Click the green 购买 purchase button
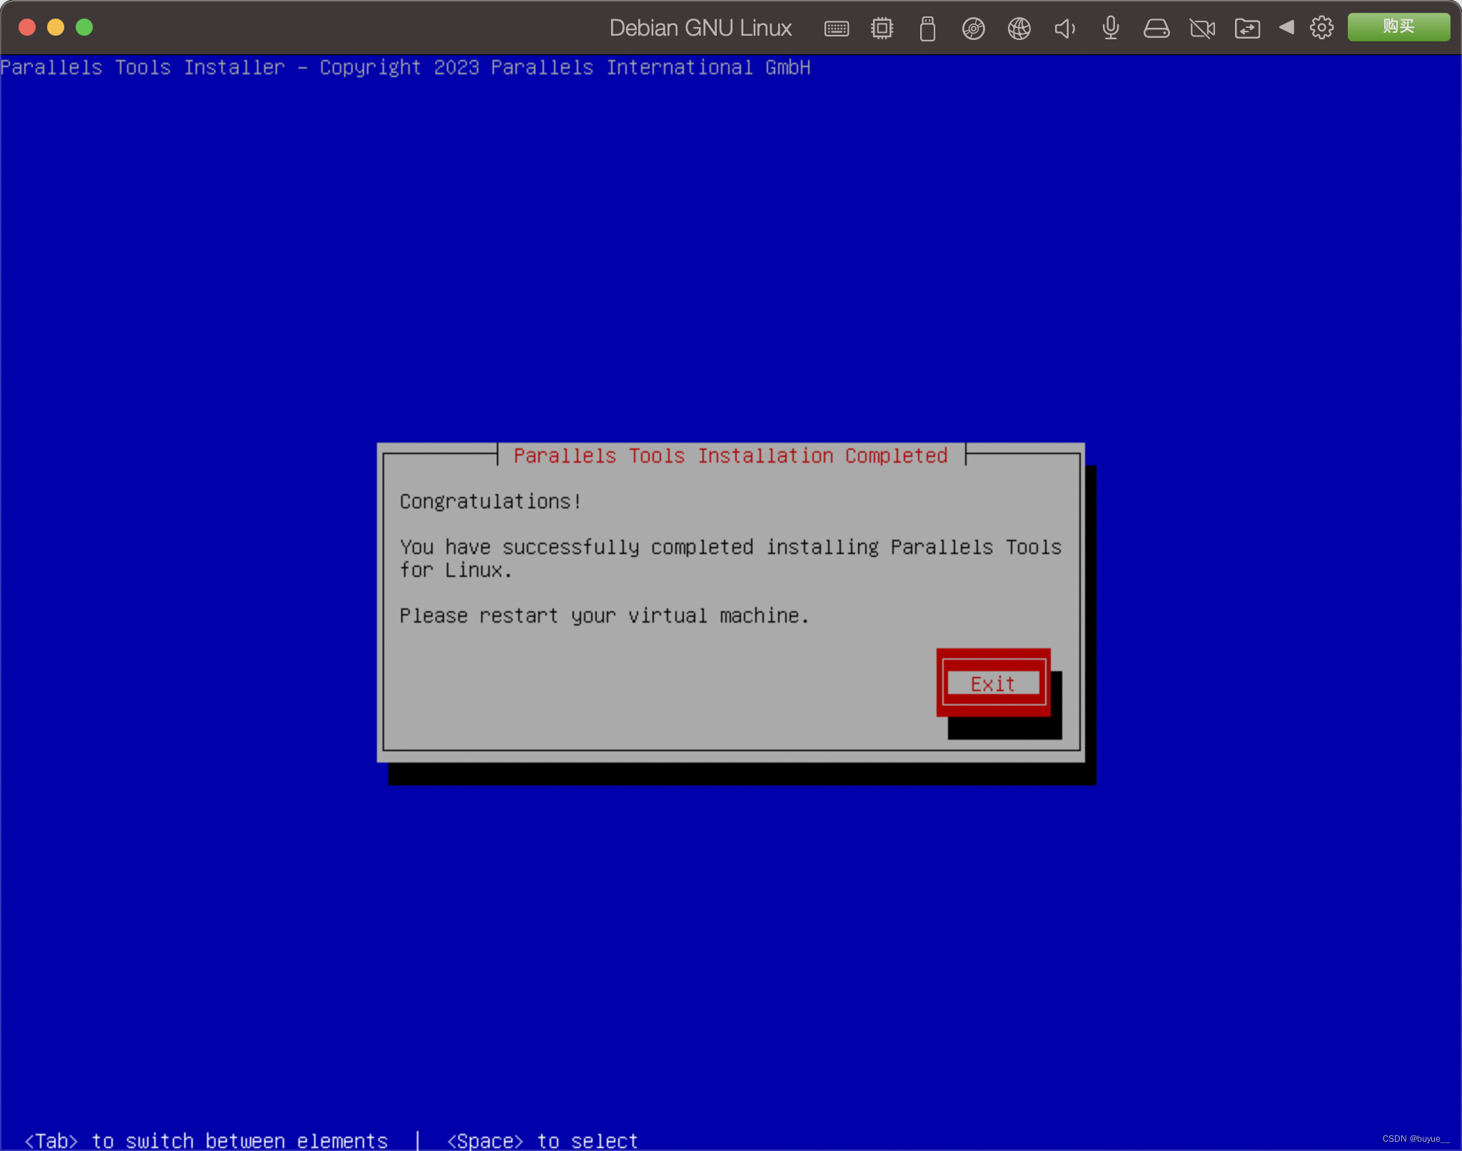 [1398, 27]
